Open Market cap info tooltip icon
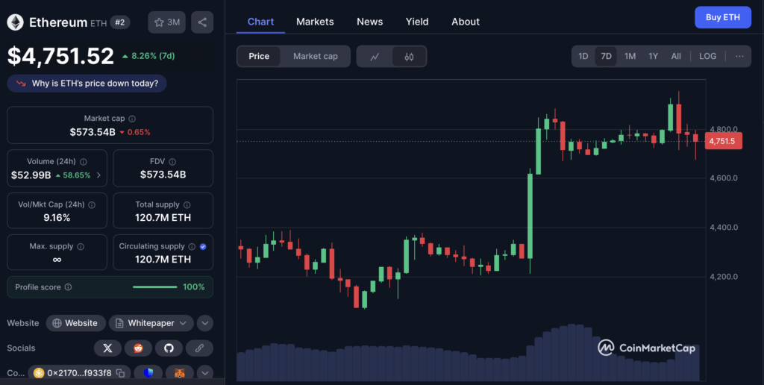 pyautogui.click(x=132, y=119)
